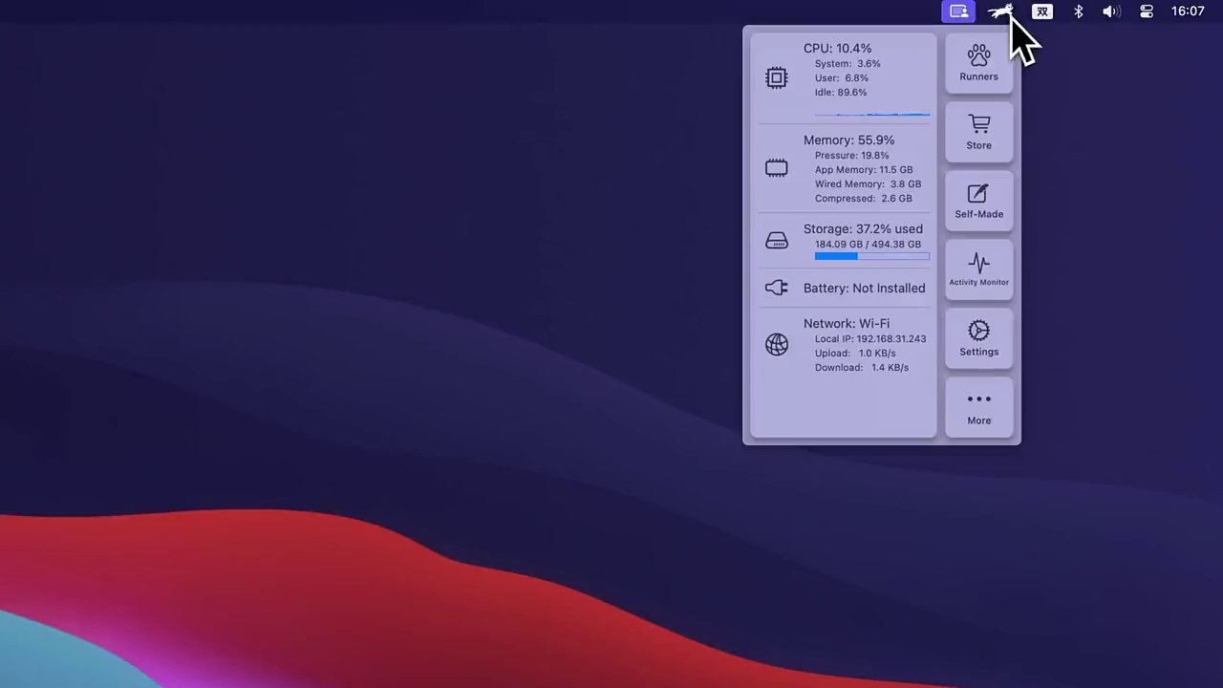The image size is (1223, 688).
Task: Select the "Wired Memory: 3.8 GB" line
Action: 868,183
